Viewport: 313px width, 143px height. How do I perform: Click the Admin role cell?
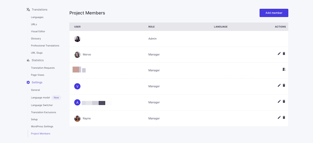coord(153,39)
